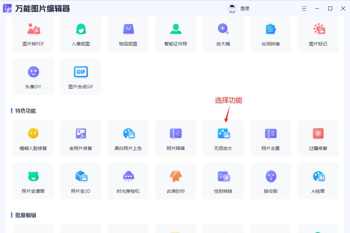Open the hamburger menu in title bar
The width and height of the screenshot is (350, 233).
click(x=304, y=8)
